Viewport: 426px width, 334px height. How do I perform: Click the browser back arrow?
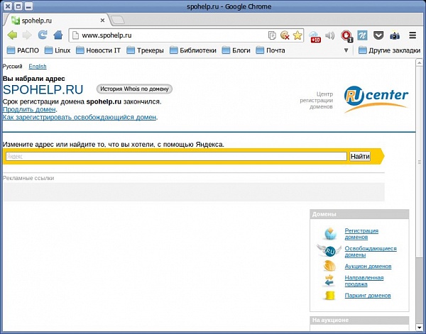(12, 35)
